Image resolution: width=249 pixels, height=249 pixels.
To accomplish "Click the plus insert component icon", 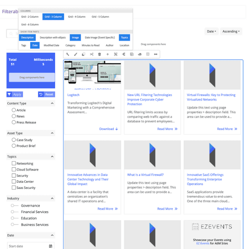I will pos(108,54).
